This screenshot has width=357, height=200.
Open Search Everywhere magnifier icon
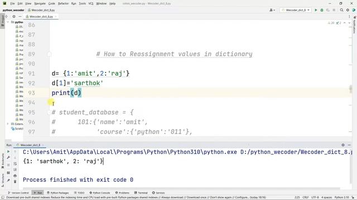point(341,10)
